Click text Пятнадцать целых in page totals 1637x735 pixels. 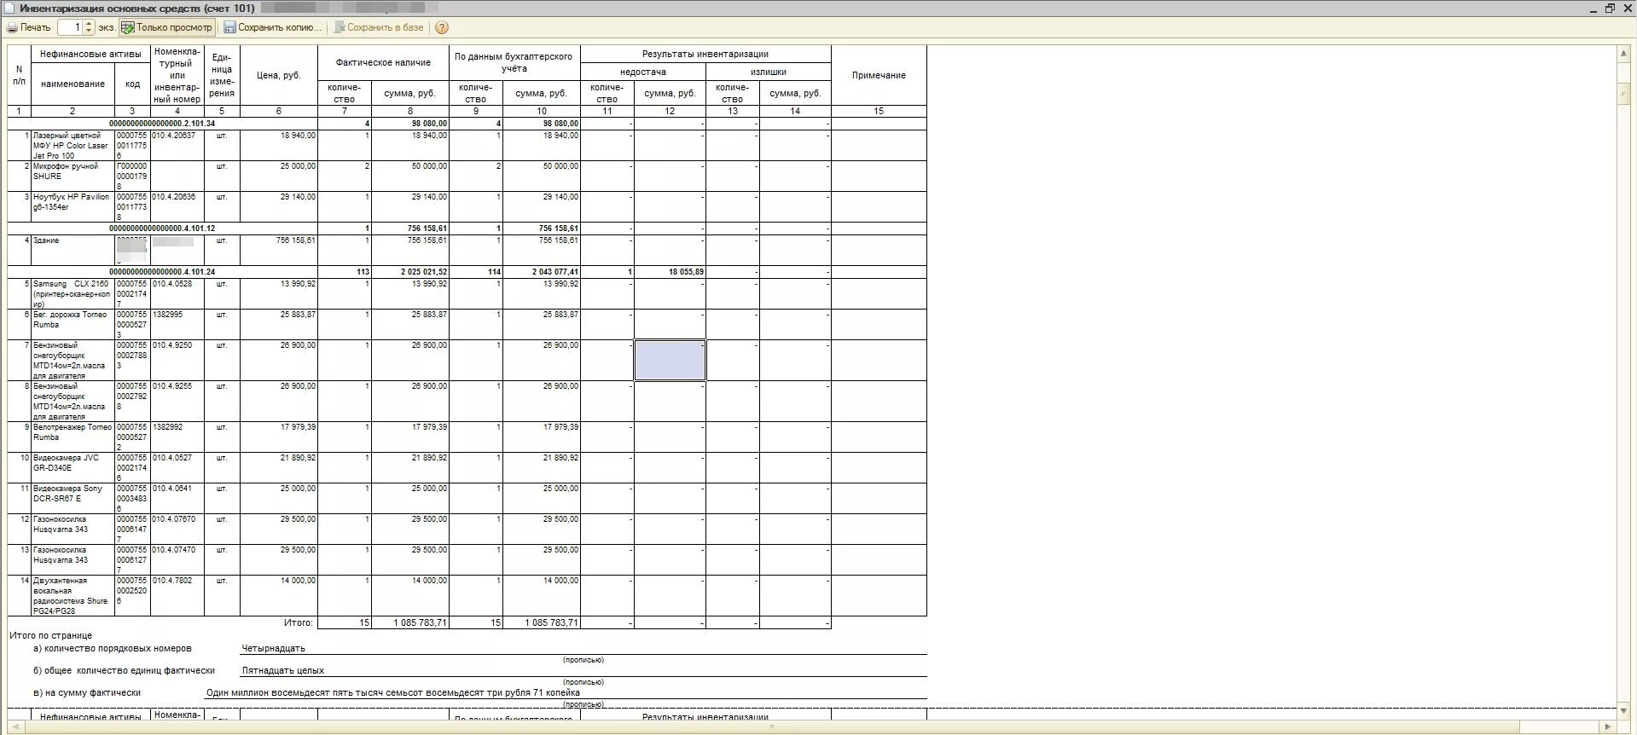[283, 670]
